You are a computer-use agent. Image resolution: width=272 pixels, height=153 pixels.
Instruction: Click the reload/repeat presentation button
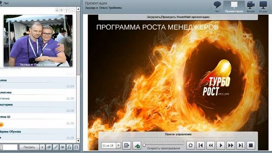[x=190, y=145]
